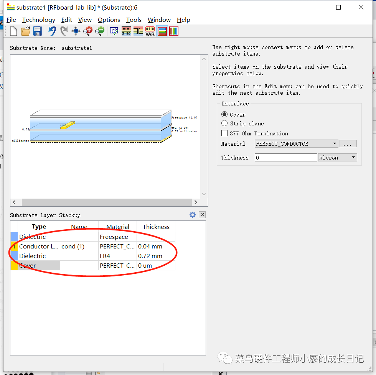376x375 pixels.
Task: Zoom out with the green minus magnifier
Action: [x=100, y=31]
